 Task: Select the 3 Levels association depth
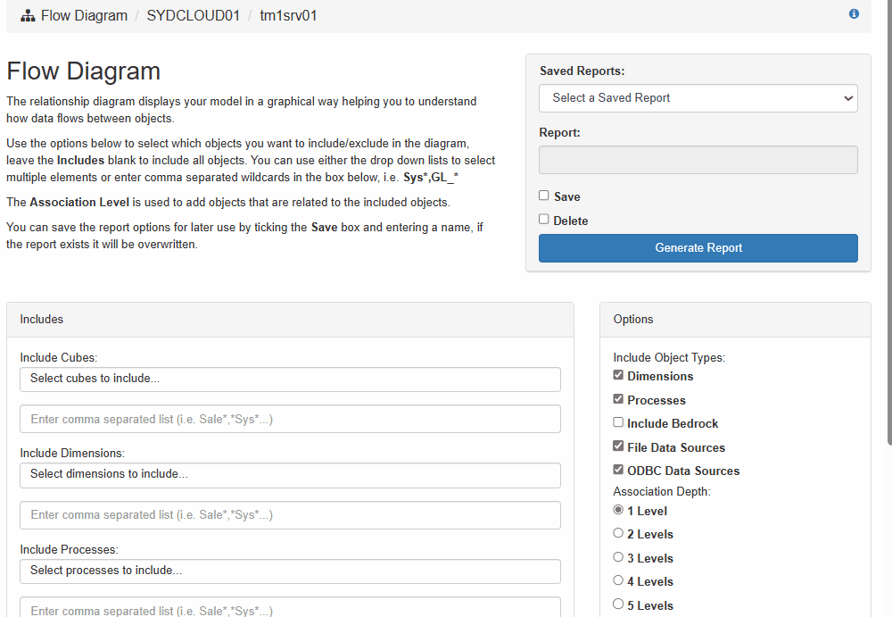pyautogui.click(x=618, y=557)
